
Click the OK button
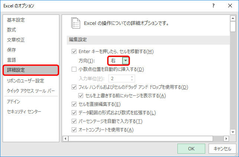191,148
